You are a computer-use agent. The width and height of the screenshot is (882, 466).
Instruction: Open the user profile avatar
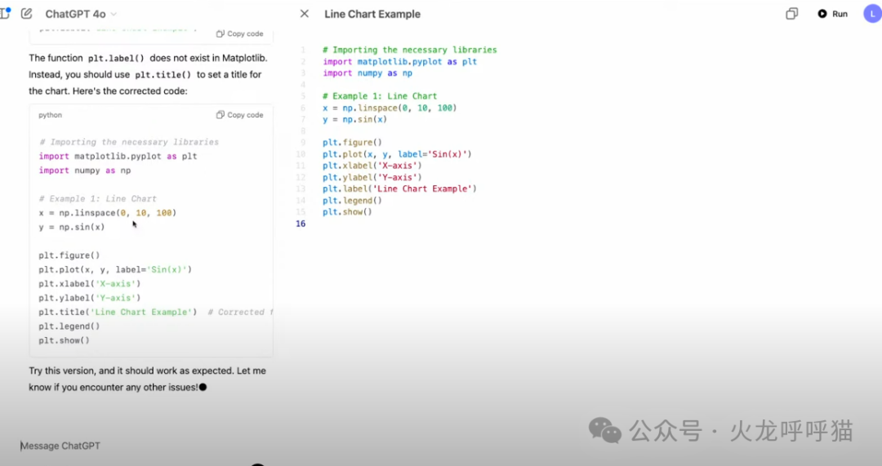click(872, 14)
